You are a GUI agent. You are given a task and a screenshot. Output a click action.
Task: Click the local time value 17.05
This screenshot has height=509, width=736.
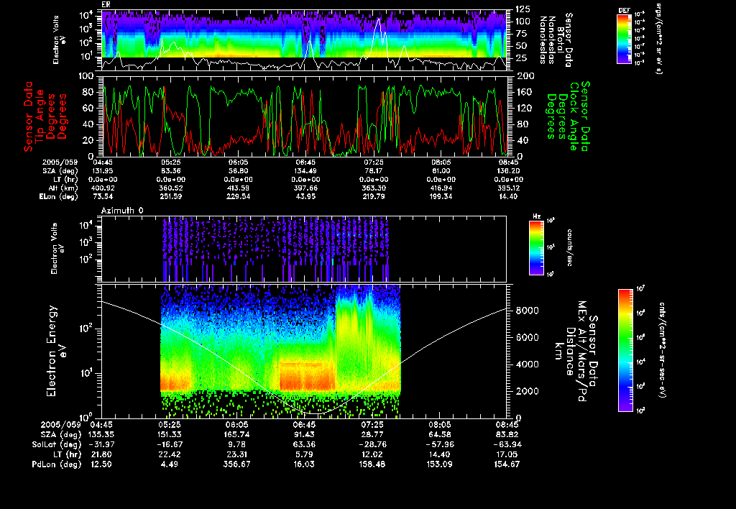[508, 454]
